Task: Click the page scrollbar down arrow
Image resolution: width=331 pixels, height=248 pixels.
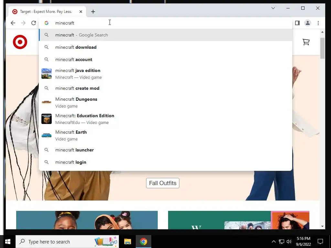Action: pyautogui.click(x=322, y=226)
